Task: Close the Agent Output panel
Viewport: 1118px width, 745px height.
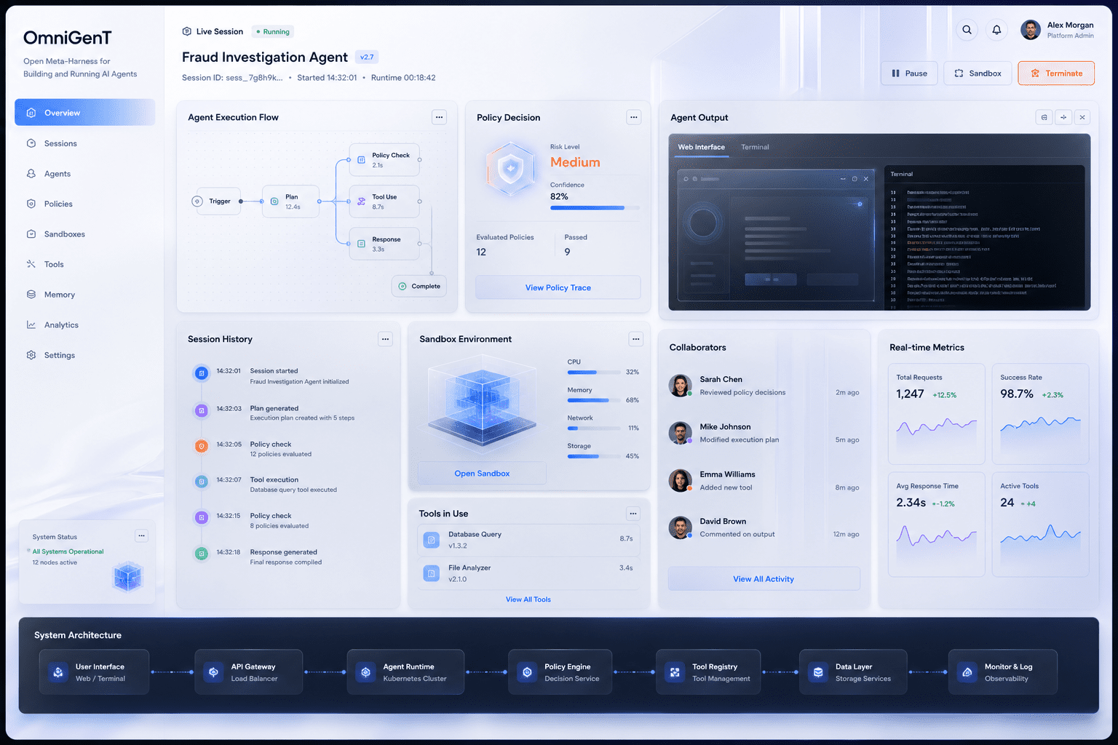Action: [1082, 117]
